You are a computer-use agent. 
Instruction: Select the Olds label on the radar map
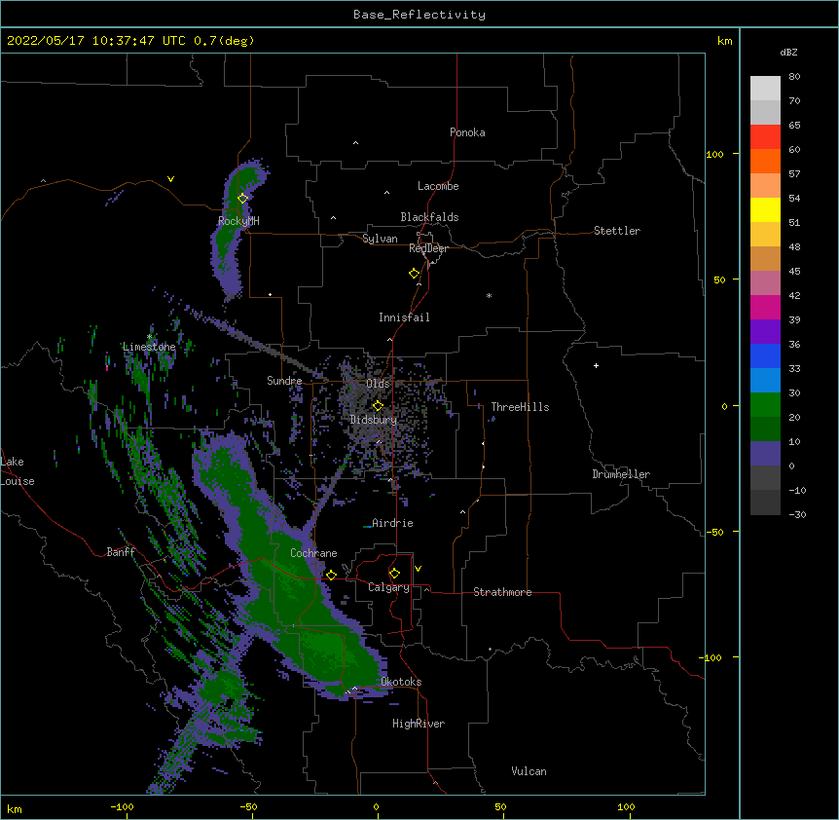click(x=378, y=384)
